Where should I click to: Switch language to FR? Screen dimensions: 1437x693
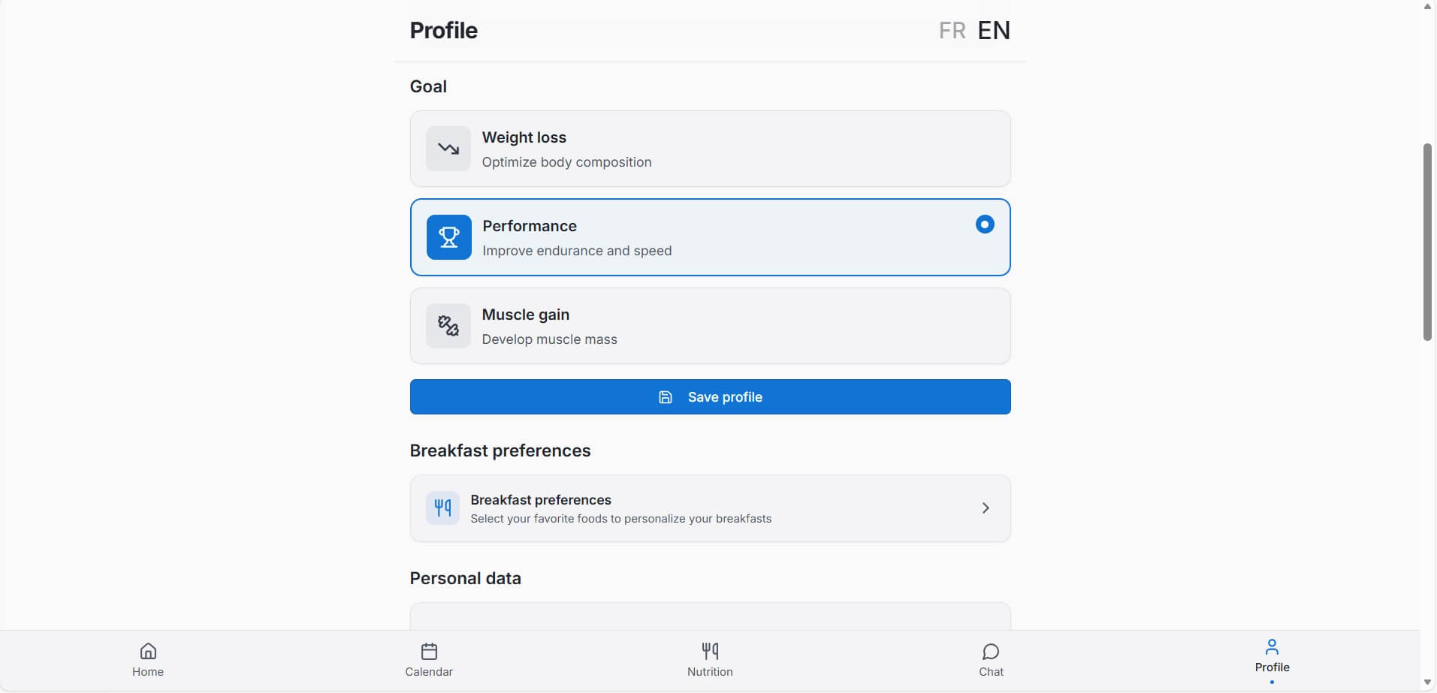pos(952,31)
